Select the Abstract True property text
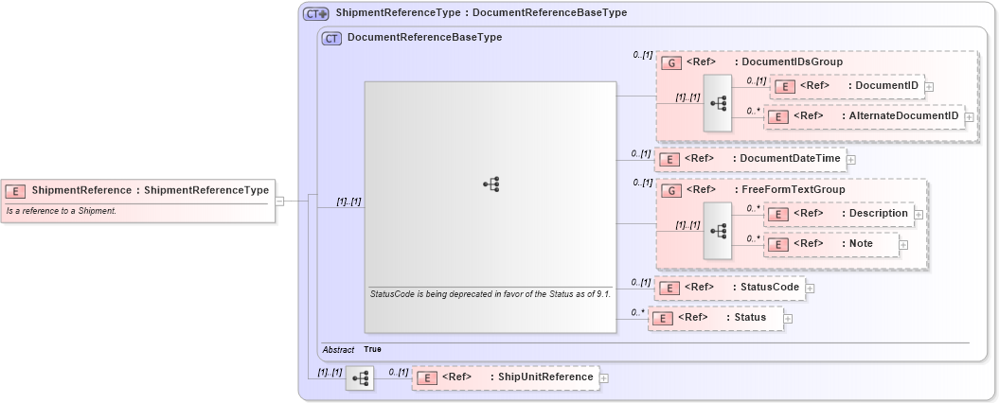999x403 pixels. (x=351, y=349)
